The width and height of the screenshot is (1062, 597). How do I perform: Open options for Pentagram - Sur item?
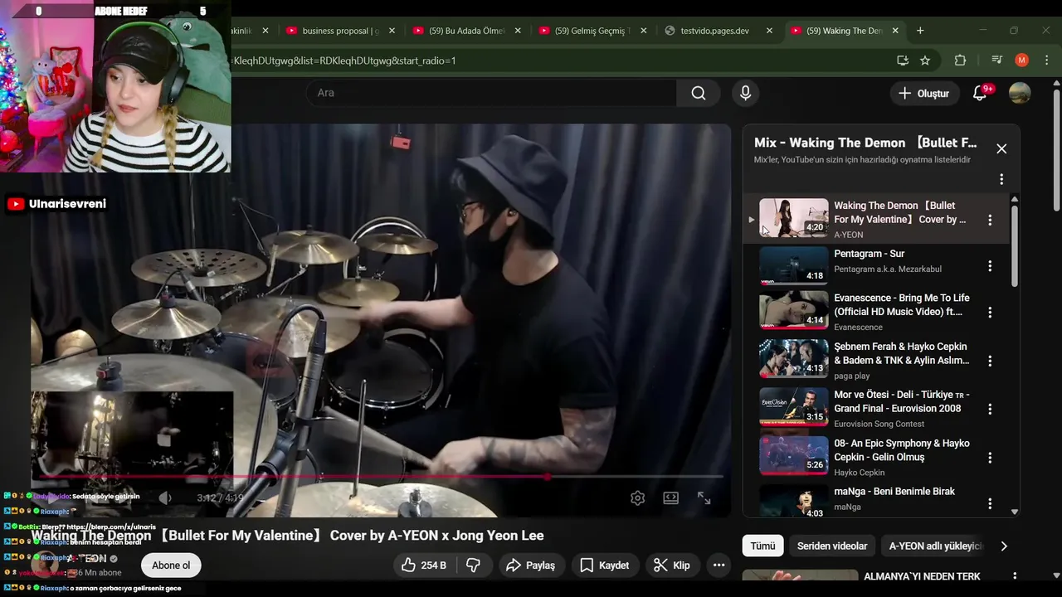(x=990, y=266)
